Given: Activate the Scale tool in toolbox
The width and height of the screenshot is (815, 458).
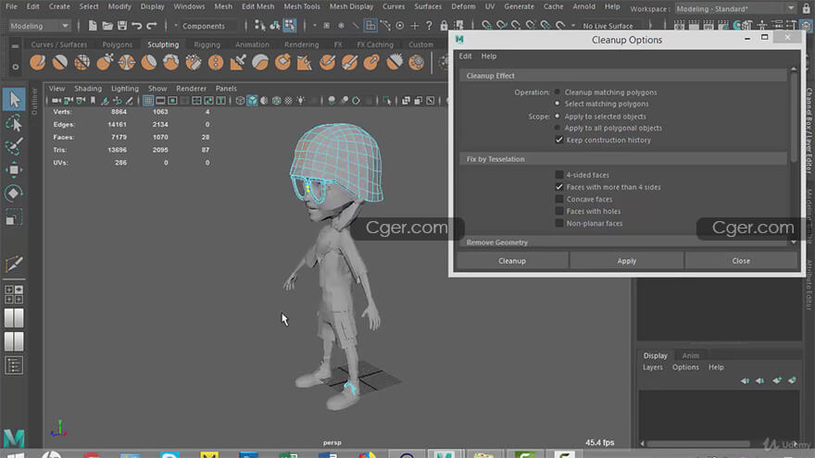Looking at the screenshot, I should (x=14, y=217).
